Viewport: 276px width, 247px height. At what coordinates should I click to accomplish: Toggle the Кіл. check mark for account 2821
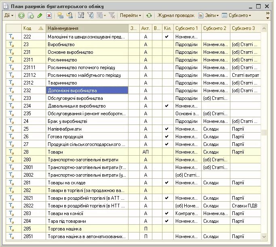click(166, 198)
